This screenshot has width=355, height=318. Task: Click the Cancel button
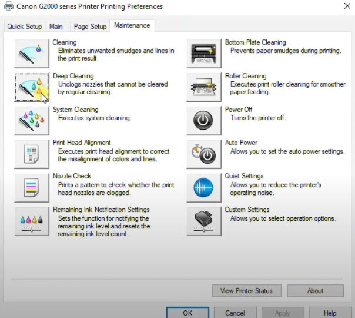(235, 313)
